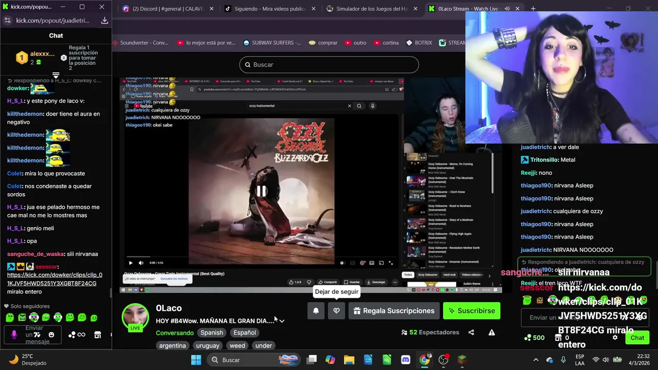Click the Conversando category link
Image resolution: width=658 pixels, height=370 pixels.
pyautogui.click(x=175, y=332)
